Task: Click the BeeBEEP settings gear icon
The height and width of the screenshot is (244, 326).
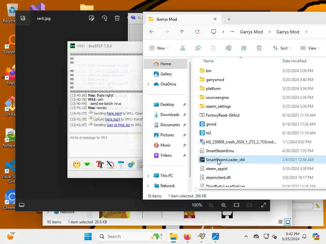Action: pyautogui.click(x=131, y=165)
